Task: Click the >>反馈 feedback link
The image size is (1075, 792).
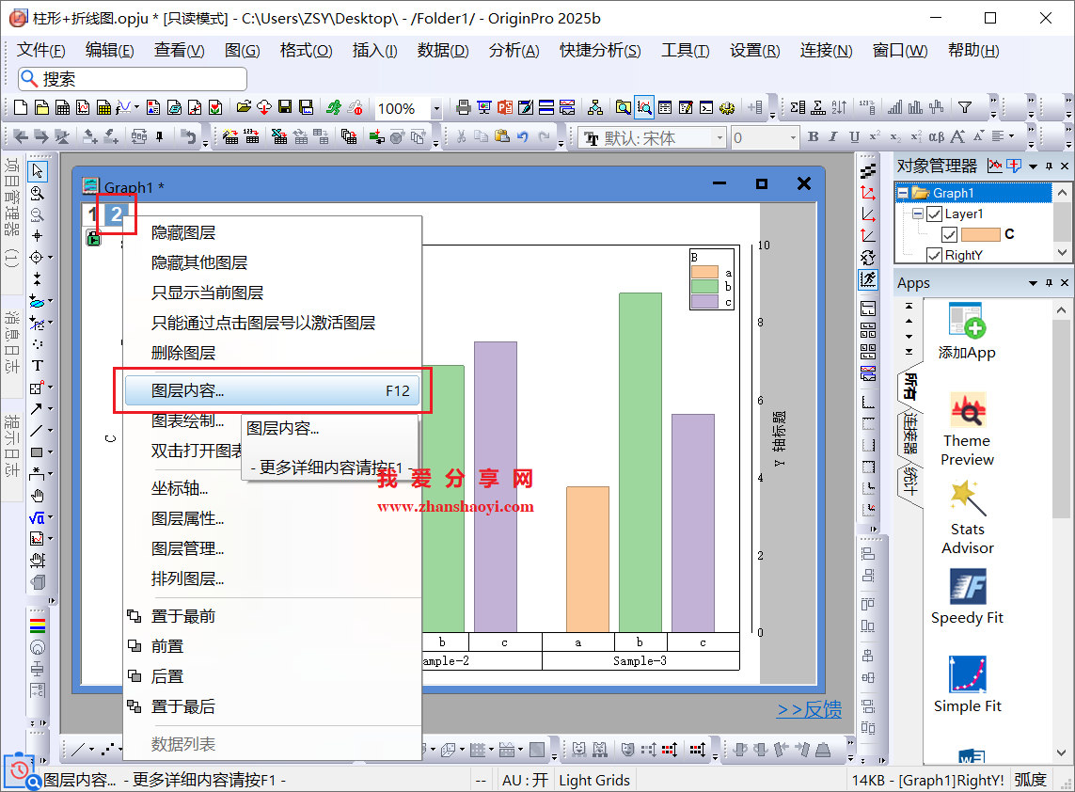Action: pyautogui.click(x=809, y=709)
